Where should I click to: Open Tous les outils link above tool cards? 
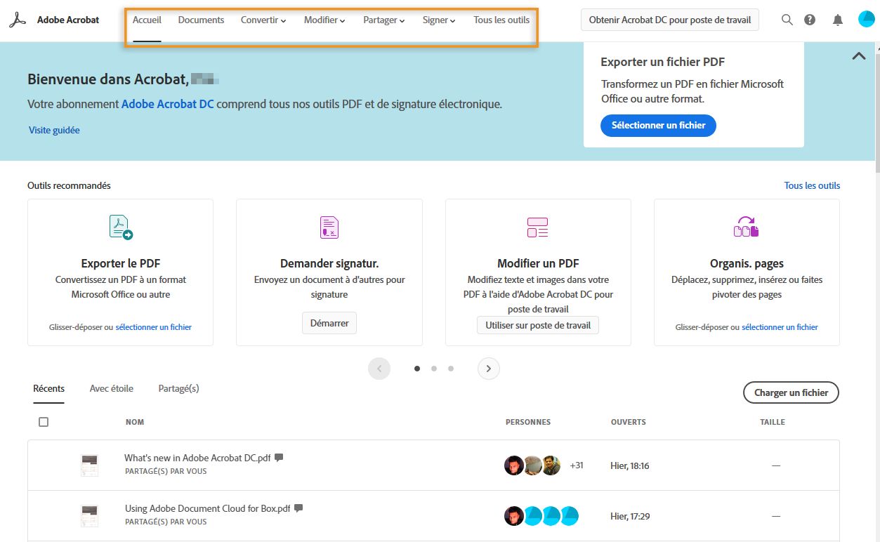pos(812,185)
